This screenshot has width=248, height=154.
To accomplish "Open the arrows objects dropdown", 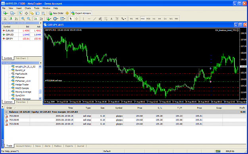I will [x=123, y=19].
